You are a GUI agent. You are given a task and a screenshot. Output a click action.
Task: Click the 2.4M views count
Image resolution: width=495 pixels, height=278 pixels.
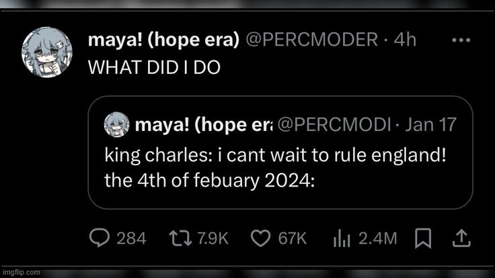(377, 238)
